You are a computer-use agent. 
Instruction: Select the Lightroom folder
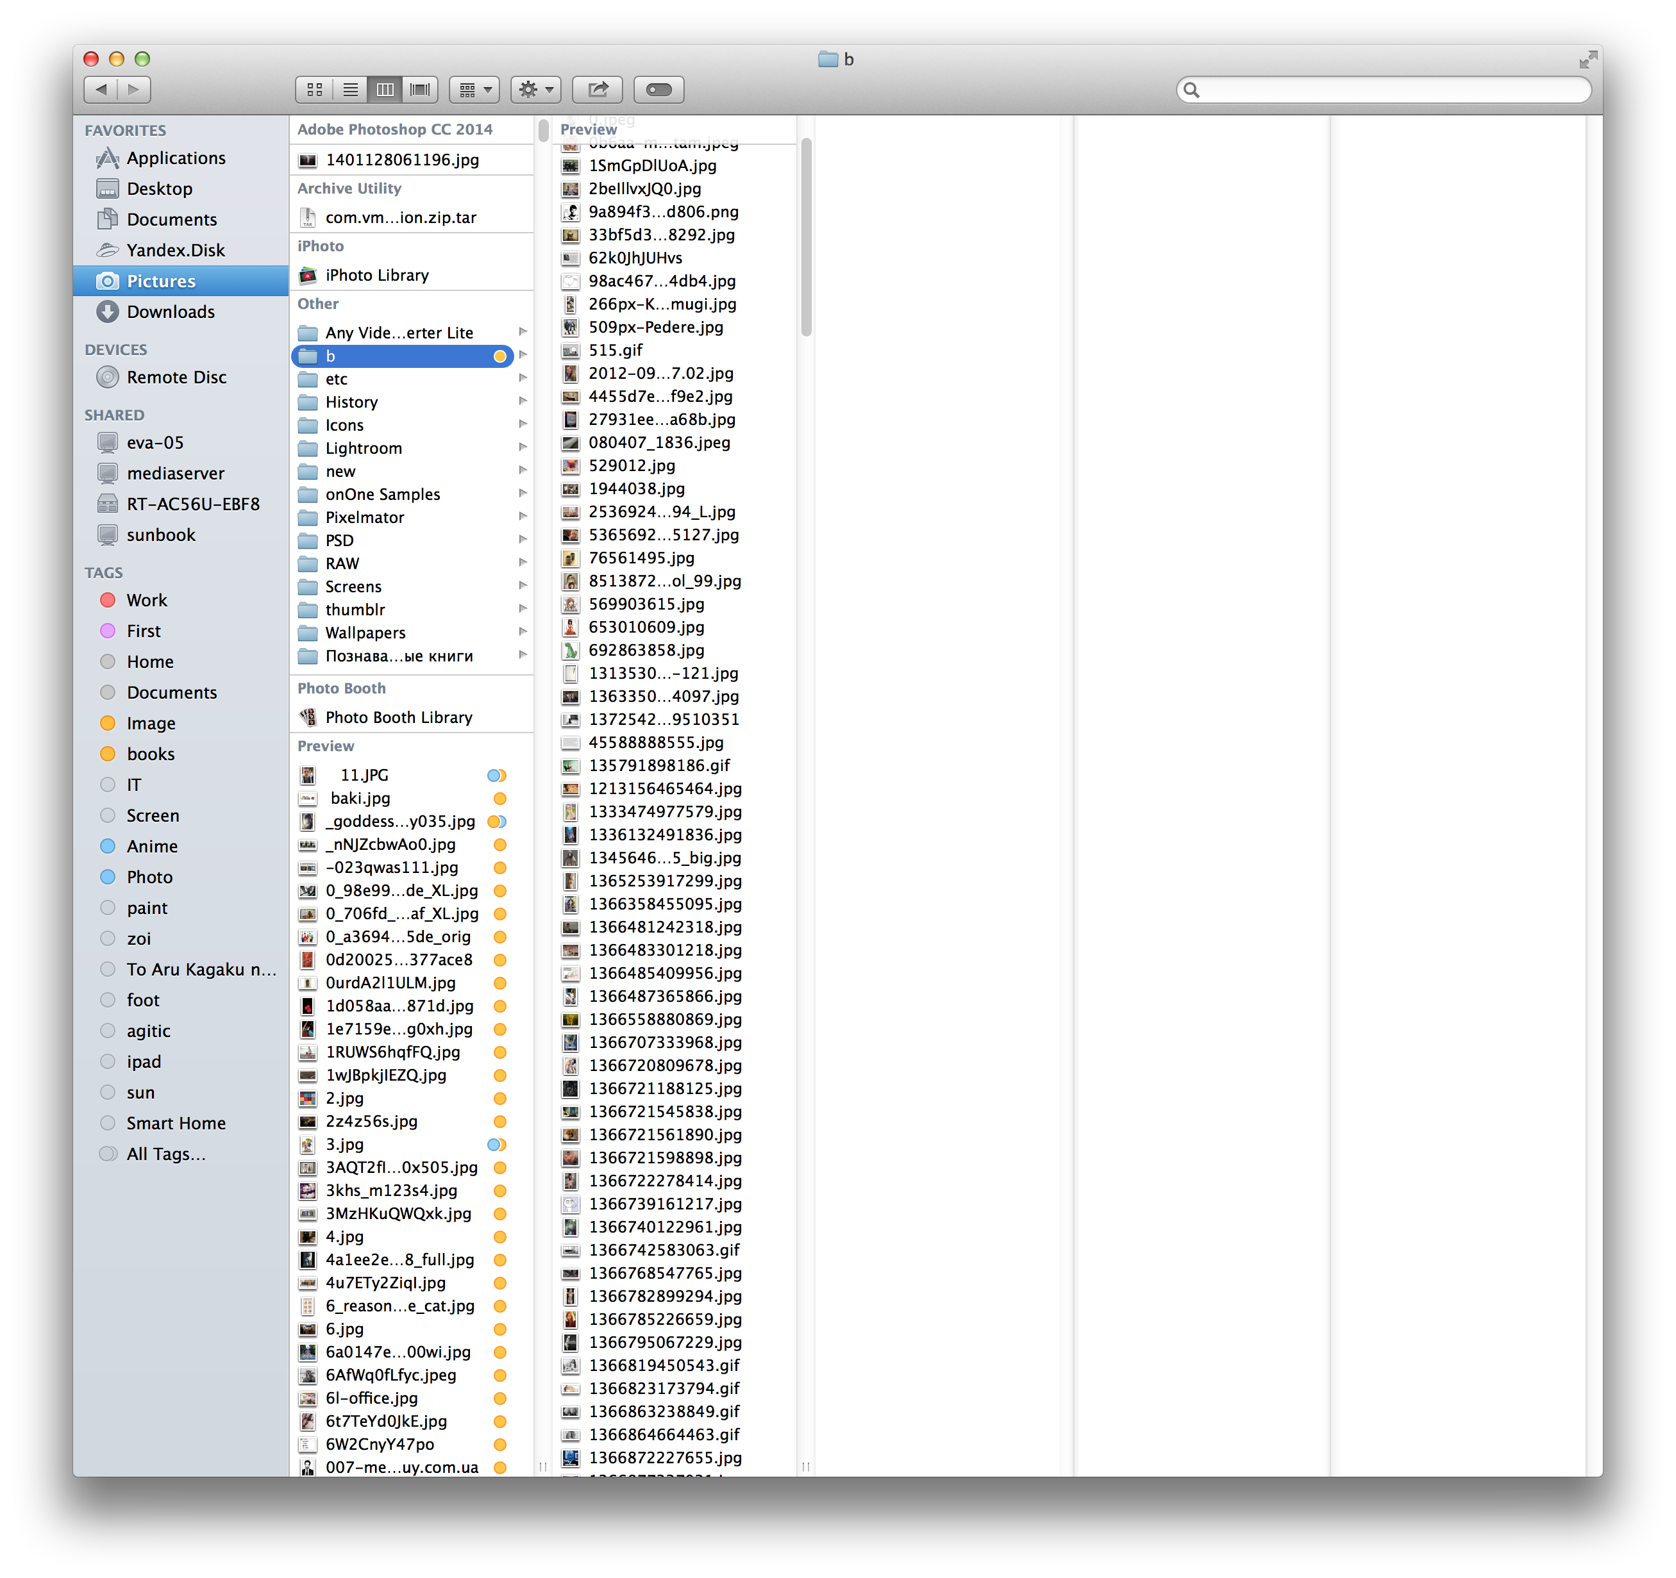coord(364,449)
